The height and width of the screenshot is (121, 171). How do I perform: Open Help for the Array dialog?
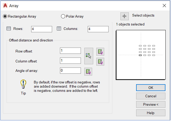tap(151, 113)
